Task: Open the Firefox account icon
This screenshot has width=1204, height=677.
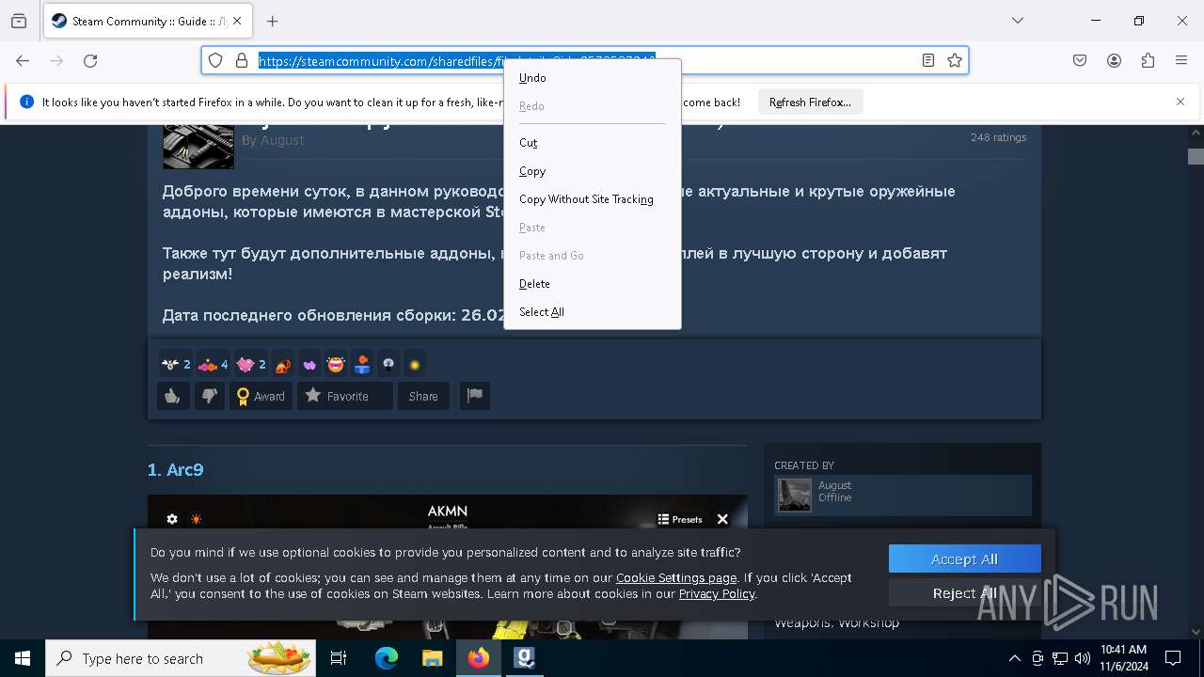Action: pos(1114,60)
